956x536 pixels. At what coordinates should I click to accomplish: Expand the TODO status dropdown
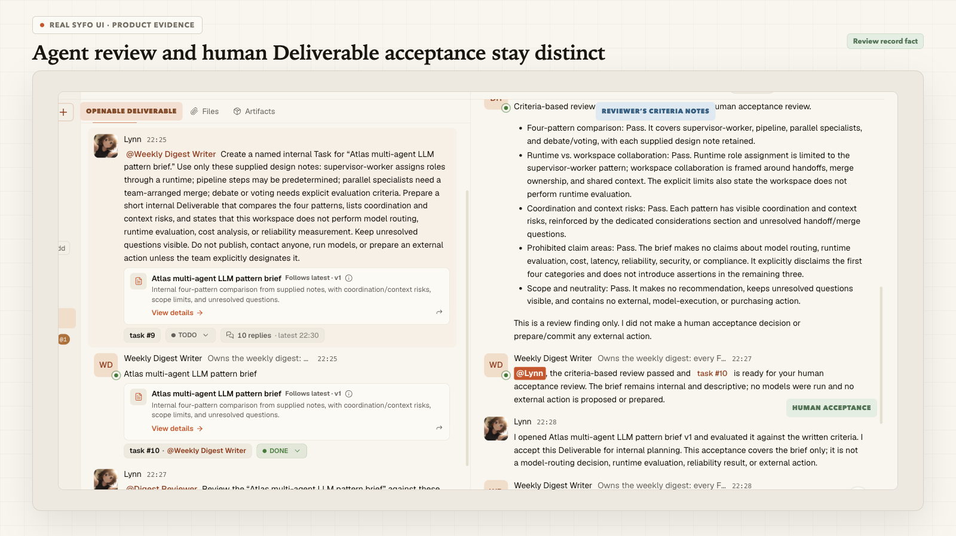190,335
